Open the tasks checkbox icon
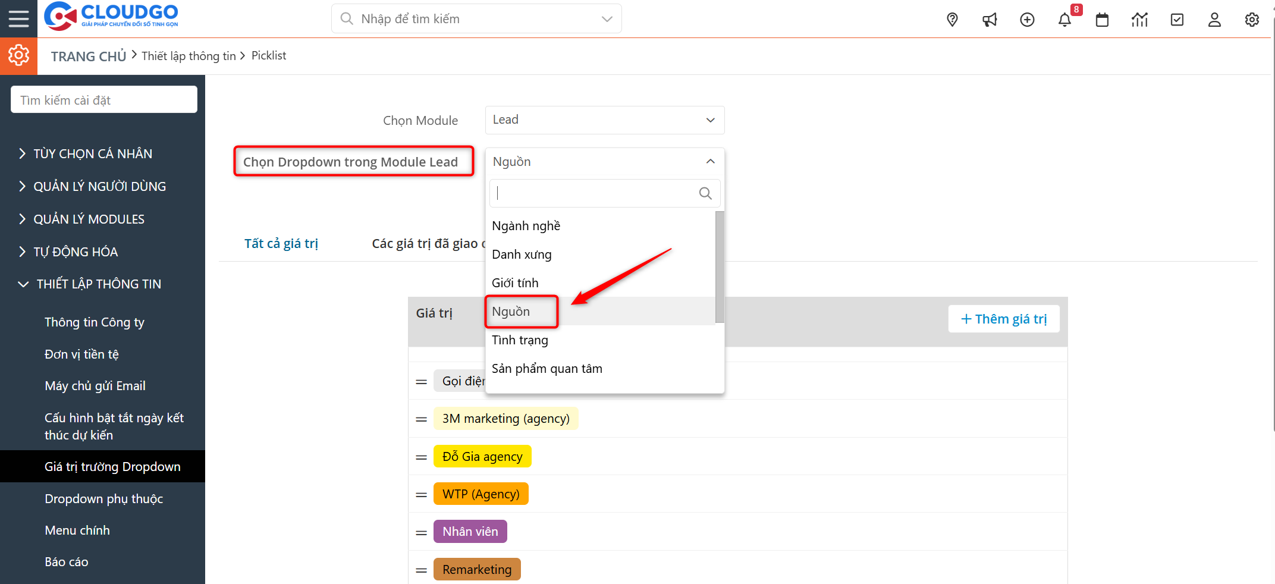Image resolution: width=1275 pixels, height=584 pixels. point(1177,20)
